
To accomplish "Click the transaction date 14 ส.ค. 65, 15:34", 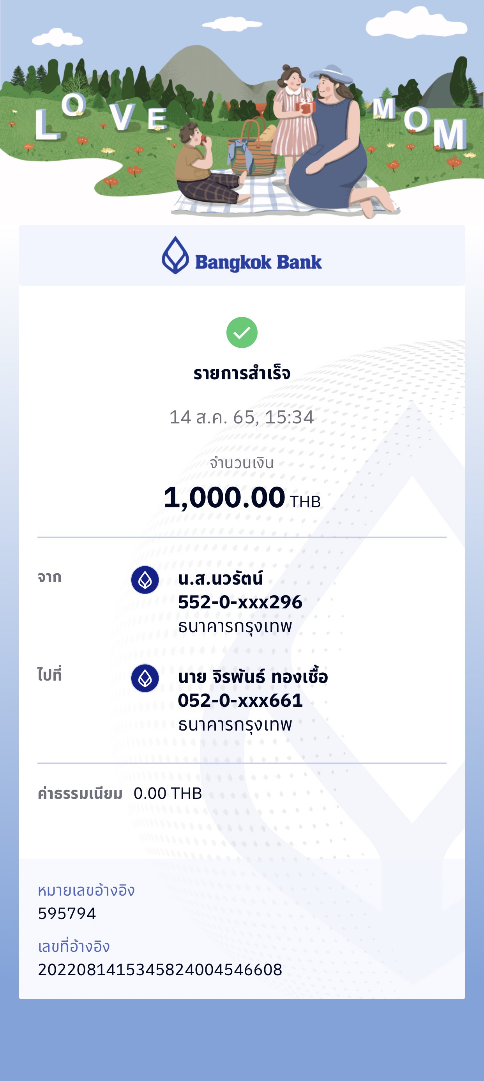I will pos(242,417).
